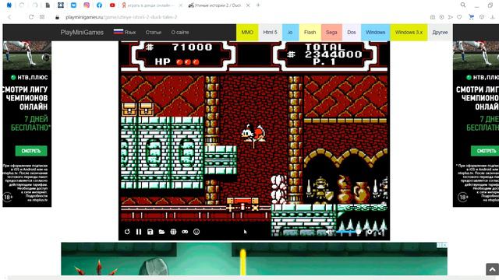
Task: Open the pinned YouTube tab
Action: 112,5
